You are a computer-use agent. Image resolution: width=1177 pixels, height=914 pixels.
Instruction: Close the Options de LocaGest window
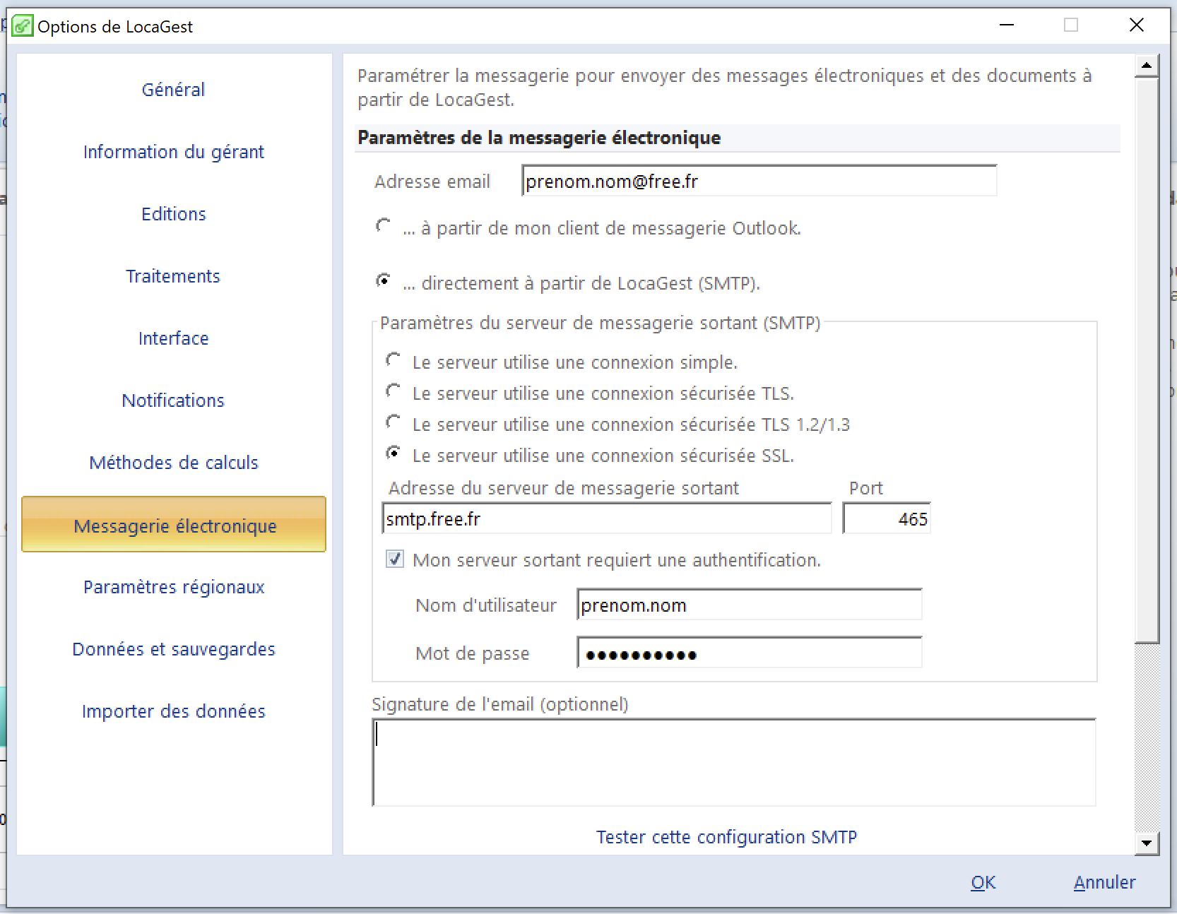(x=1136, y=25)
